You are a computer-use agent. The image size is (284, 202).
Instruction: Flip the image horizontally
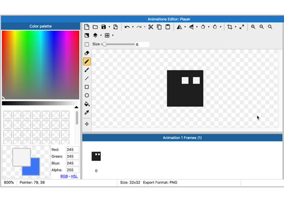click(179, 27)
